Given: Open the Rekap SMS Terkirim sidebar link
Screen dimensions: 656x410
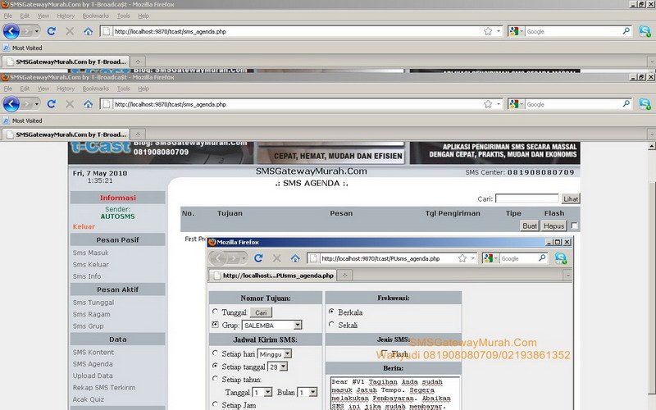Looking at the screenshot, I should [104, 387].
